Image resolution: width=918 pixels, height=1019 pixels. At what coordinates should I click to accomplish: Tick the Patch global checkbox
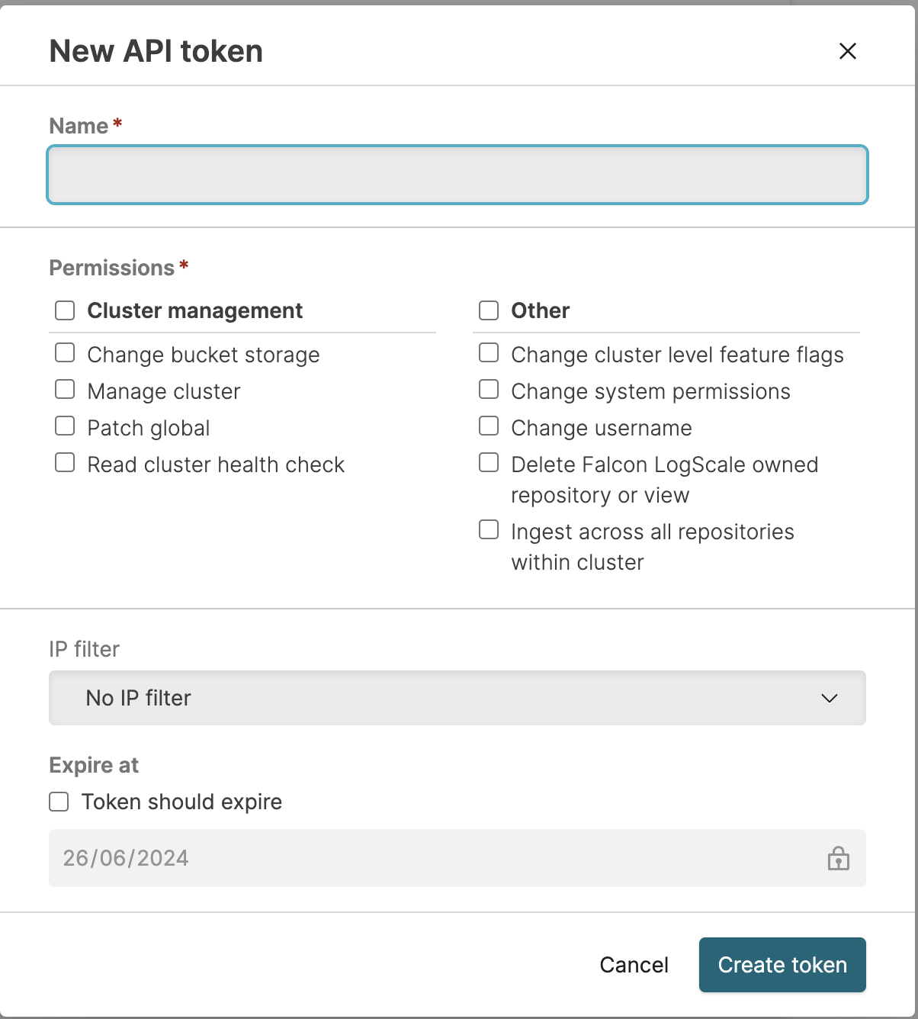tap(65, 426)
